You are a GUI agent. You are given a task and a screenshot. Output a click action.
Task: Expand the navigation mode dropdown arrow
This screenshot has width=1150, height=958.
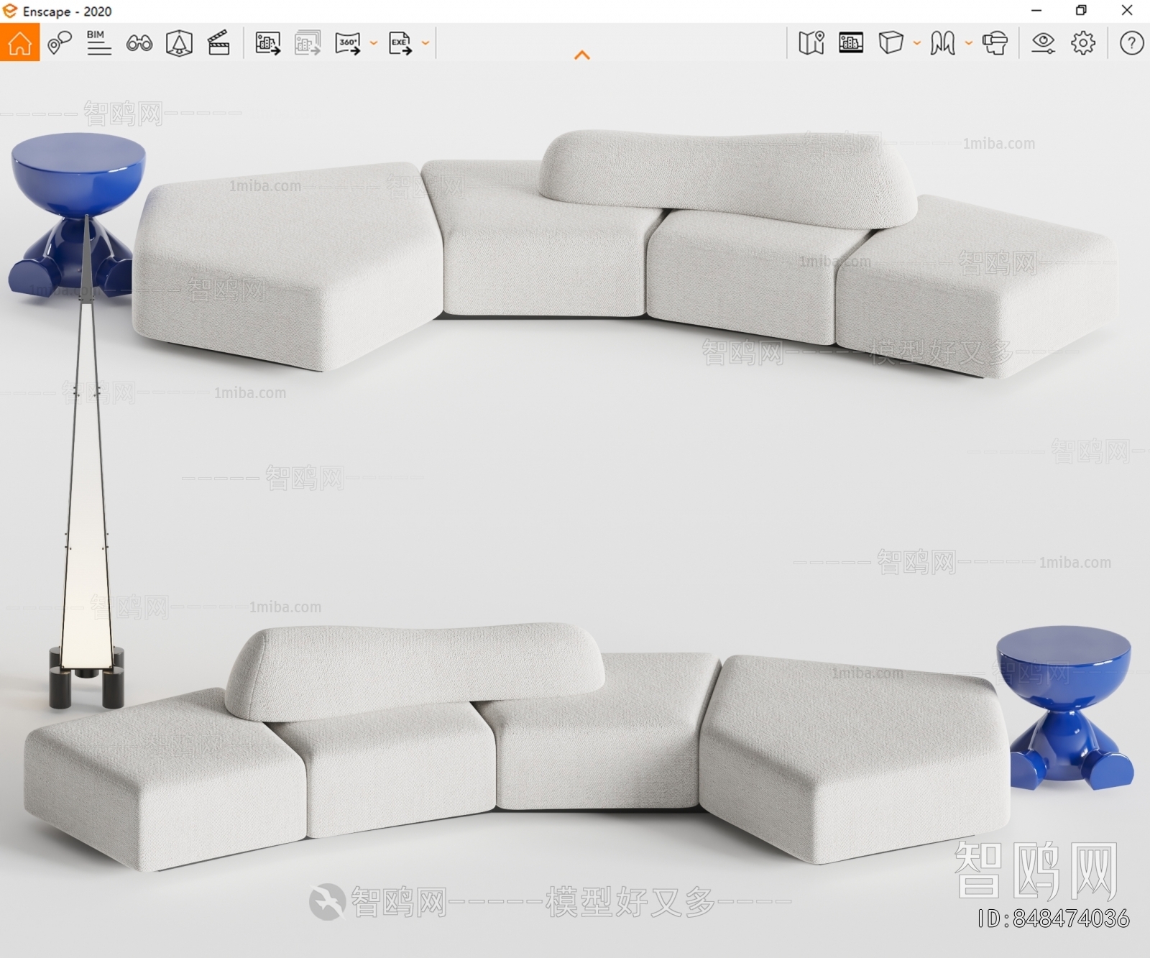969,43
